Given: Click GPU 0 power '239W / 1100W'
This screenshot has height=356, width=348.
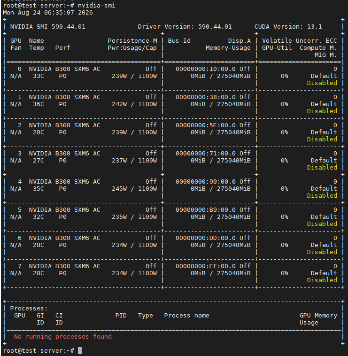Looking at the screenshot, I should (x=134, y=76).
